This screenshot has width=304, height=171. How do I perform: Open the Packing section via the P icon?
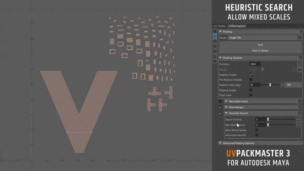pos(214,36)
